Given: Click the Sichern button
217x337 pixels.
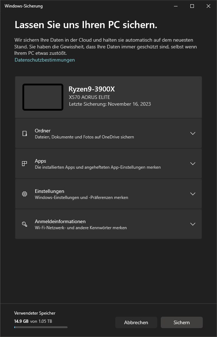Looking at the screenshot, I should pos(181,322).
